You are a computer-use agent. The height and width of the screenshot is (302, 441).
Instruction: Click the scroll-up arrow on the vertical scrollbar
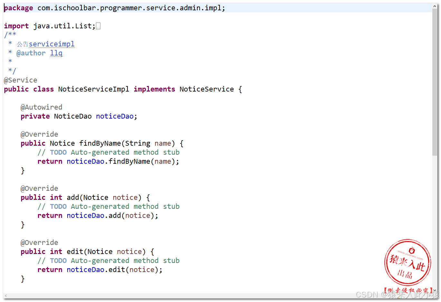[435, 6]
